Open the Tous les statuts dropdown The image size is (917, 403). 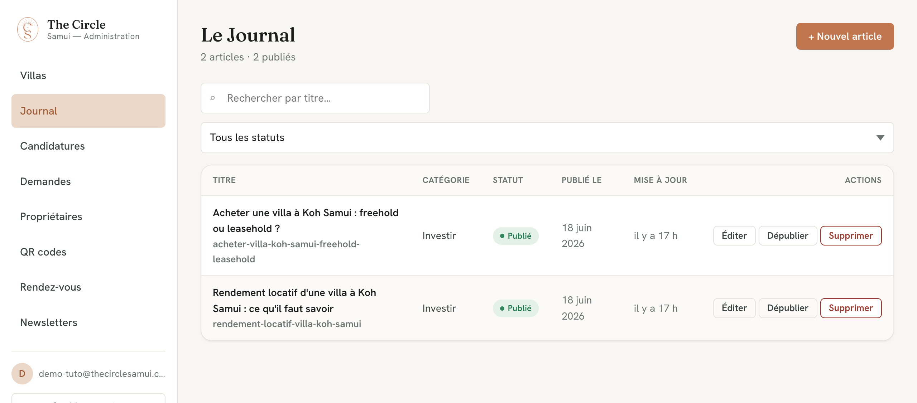tap(547, 138)
